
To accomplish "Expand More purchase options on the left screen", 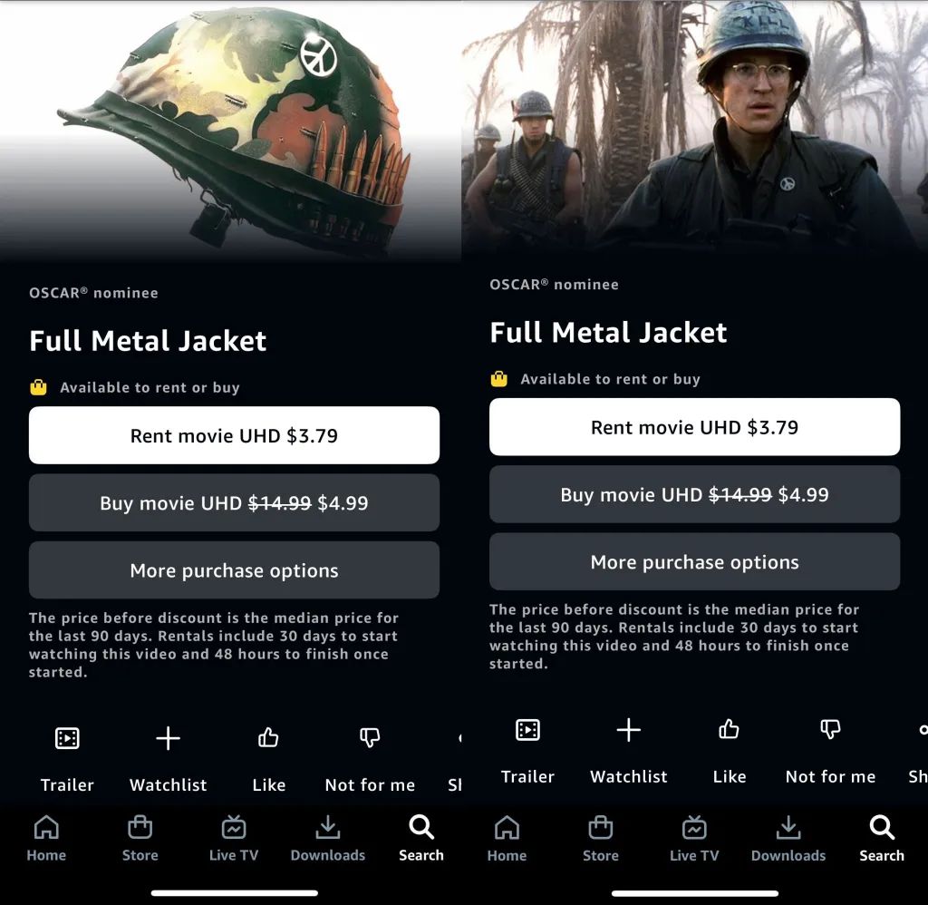I will [234, 570].
